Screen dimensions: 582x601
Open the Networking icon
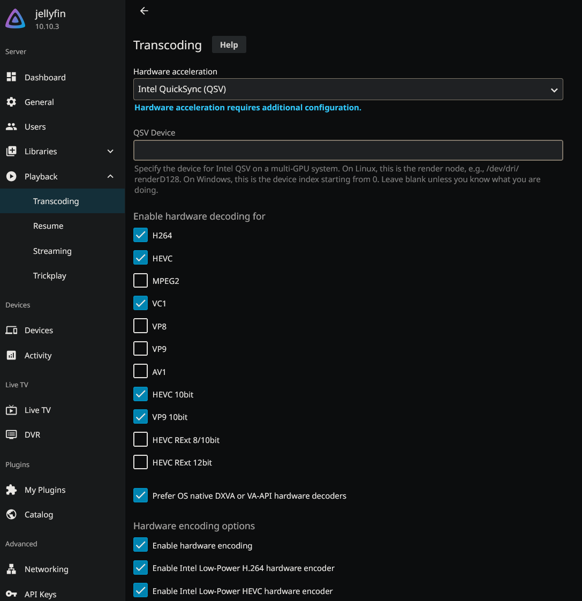[x=11, y=569]
